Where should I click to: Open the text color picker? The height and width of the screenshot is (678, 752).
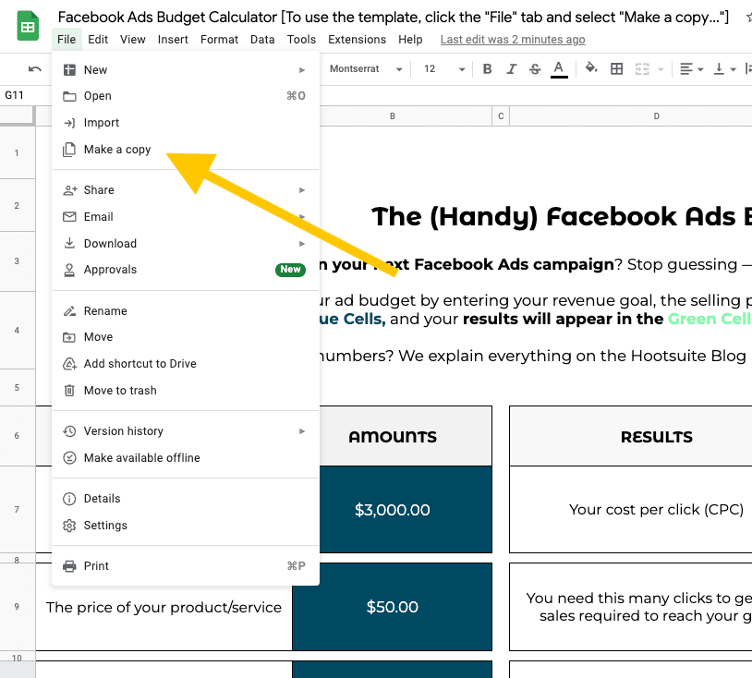(x=558, y=69)
